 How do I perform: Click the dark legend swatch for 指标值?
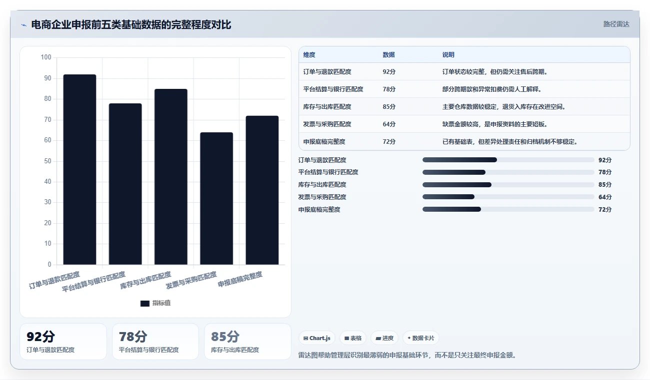point(145,303)
